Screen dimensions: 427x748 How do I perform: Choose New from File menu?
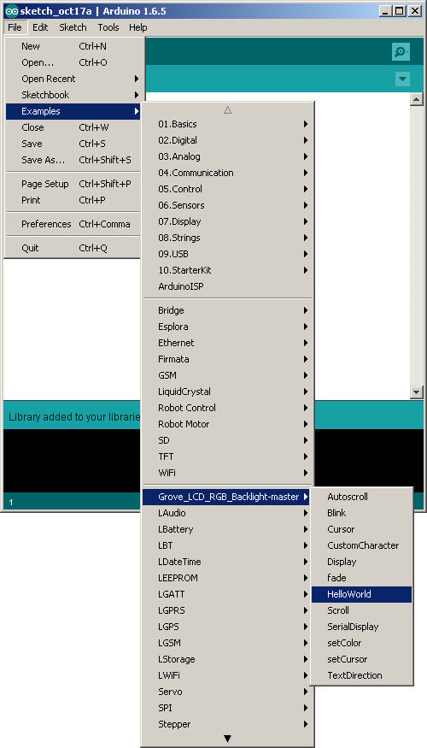(x=73, y=46)
